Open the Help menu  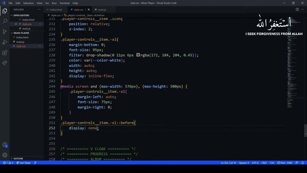pos(75,3)
